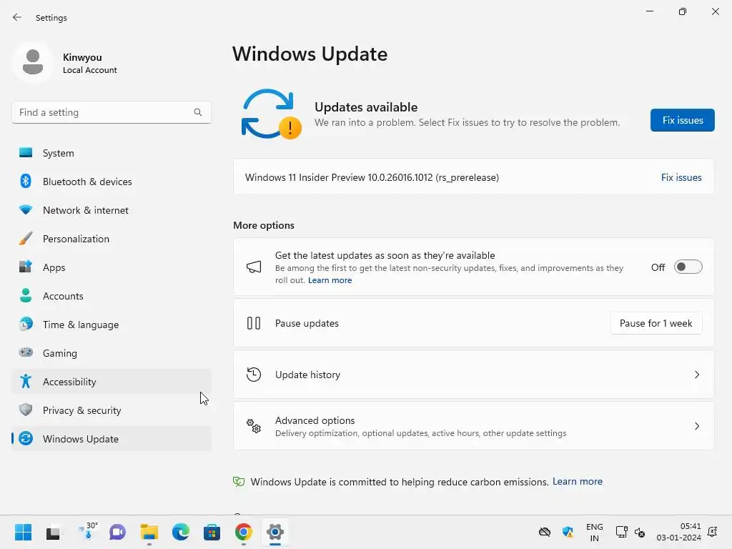Click the Personalization paintbrush icon
Viewport: 732px width, 549px height.
tap(26, 239)
